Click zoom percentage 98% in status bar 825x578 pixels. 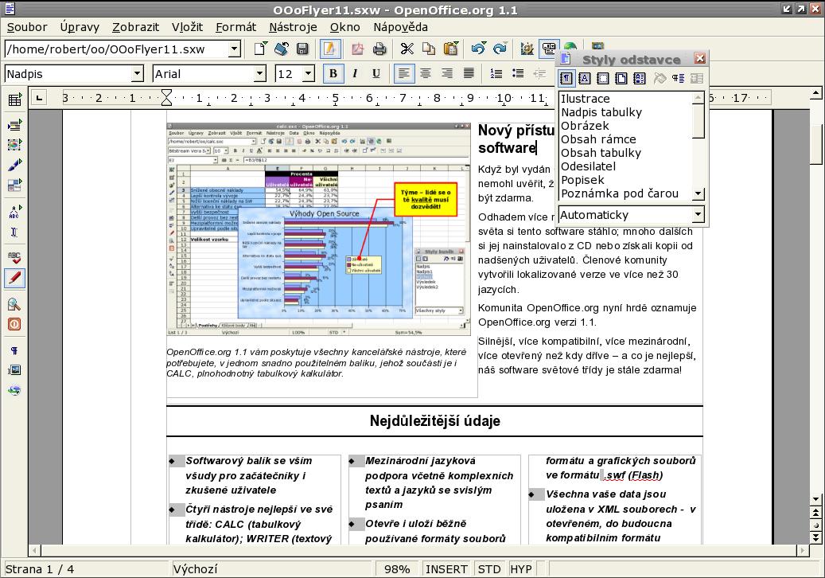click(x=397, y=569)
